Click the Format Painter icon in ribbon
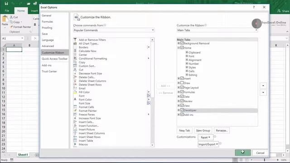 pos(11,27)
